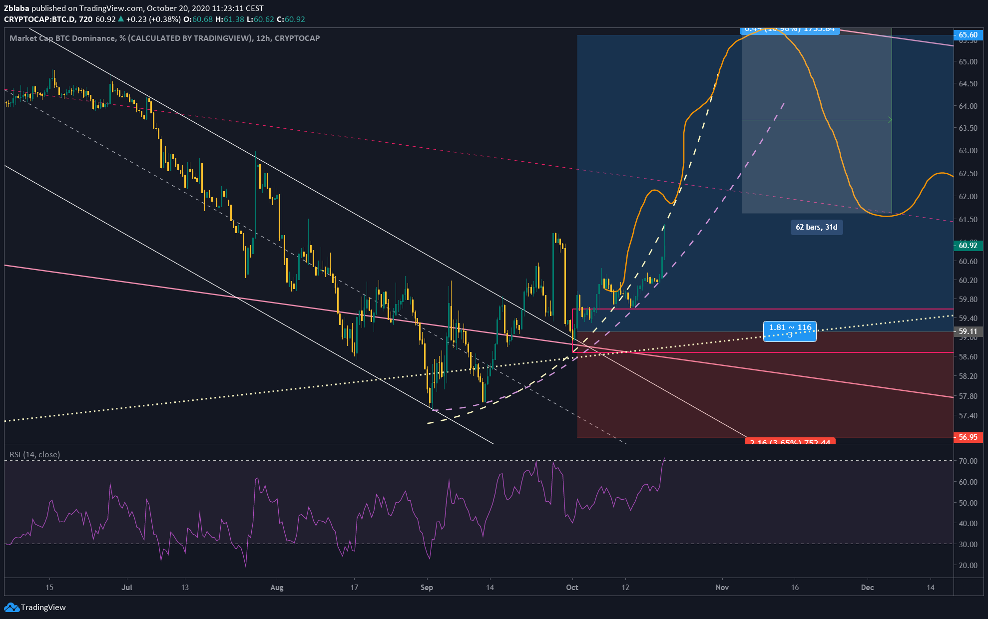Click the high value H:61.38

click(230, 19)
